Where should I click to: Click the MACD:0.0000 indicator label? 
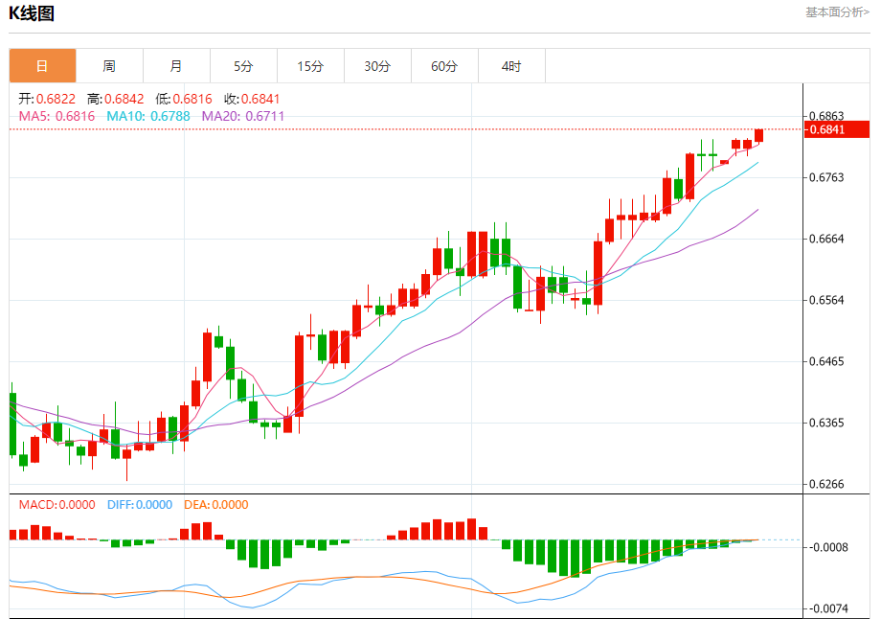tap(56, 505)
